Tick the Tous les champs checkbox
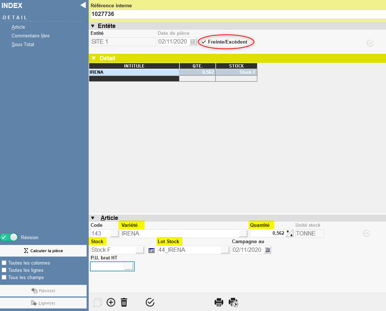Viewport: 386px width, 311px height. pyautogui.click(x=4, y=277)
